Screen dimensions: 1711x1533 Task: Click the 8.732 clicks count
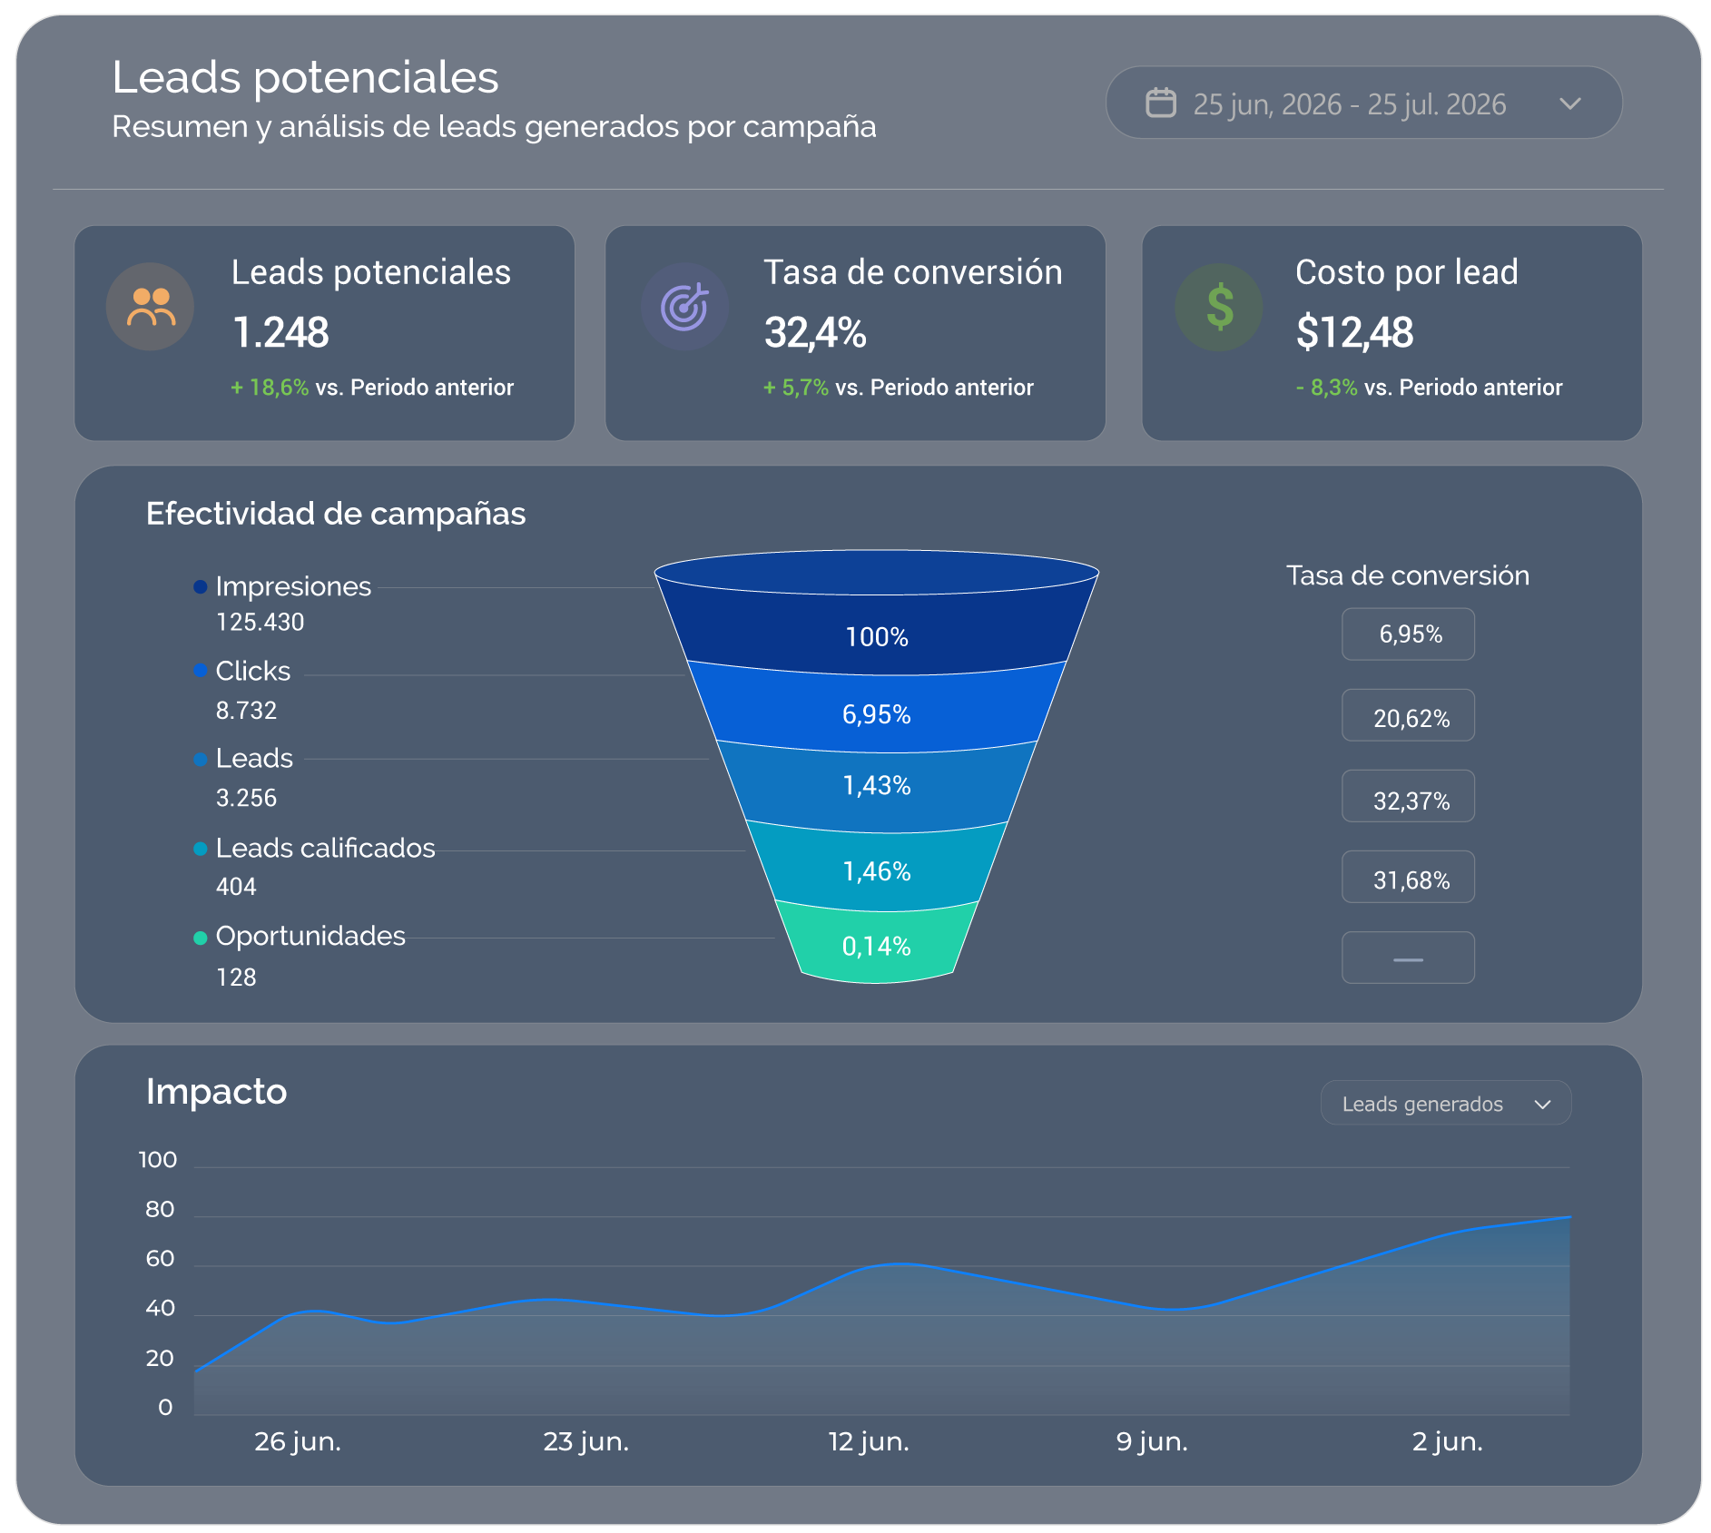point(246,711)
